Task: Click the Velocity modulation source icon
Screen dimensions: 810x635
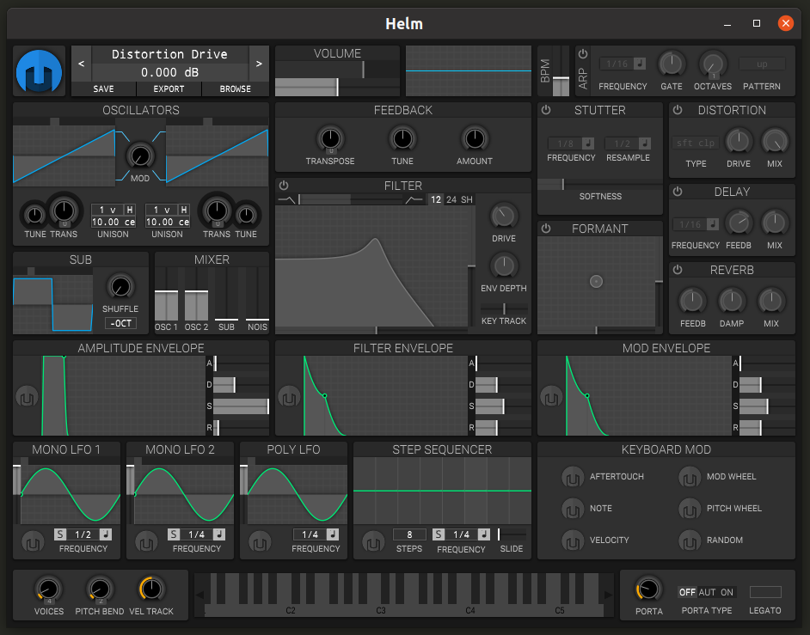Action: 572,540
